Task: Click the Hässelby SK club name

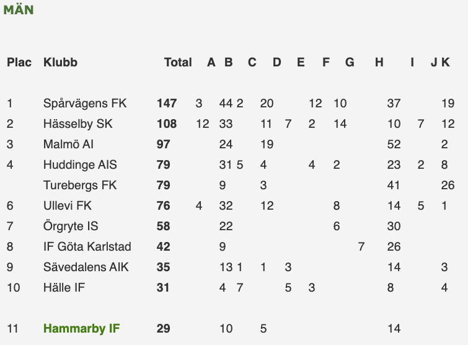Action: pyautogui.click(x=77, y=124)
